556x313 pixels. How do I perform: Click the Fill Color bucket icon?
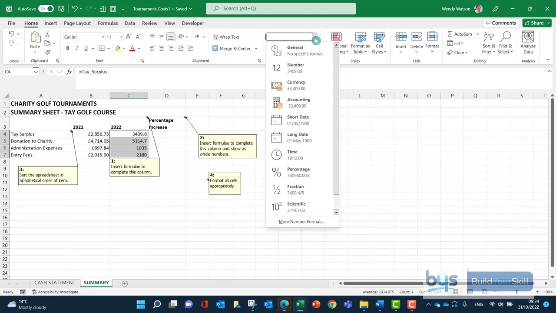[x=118, y=48]
